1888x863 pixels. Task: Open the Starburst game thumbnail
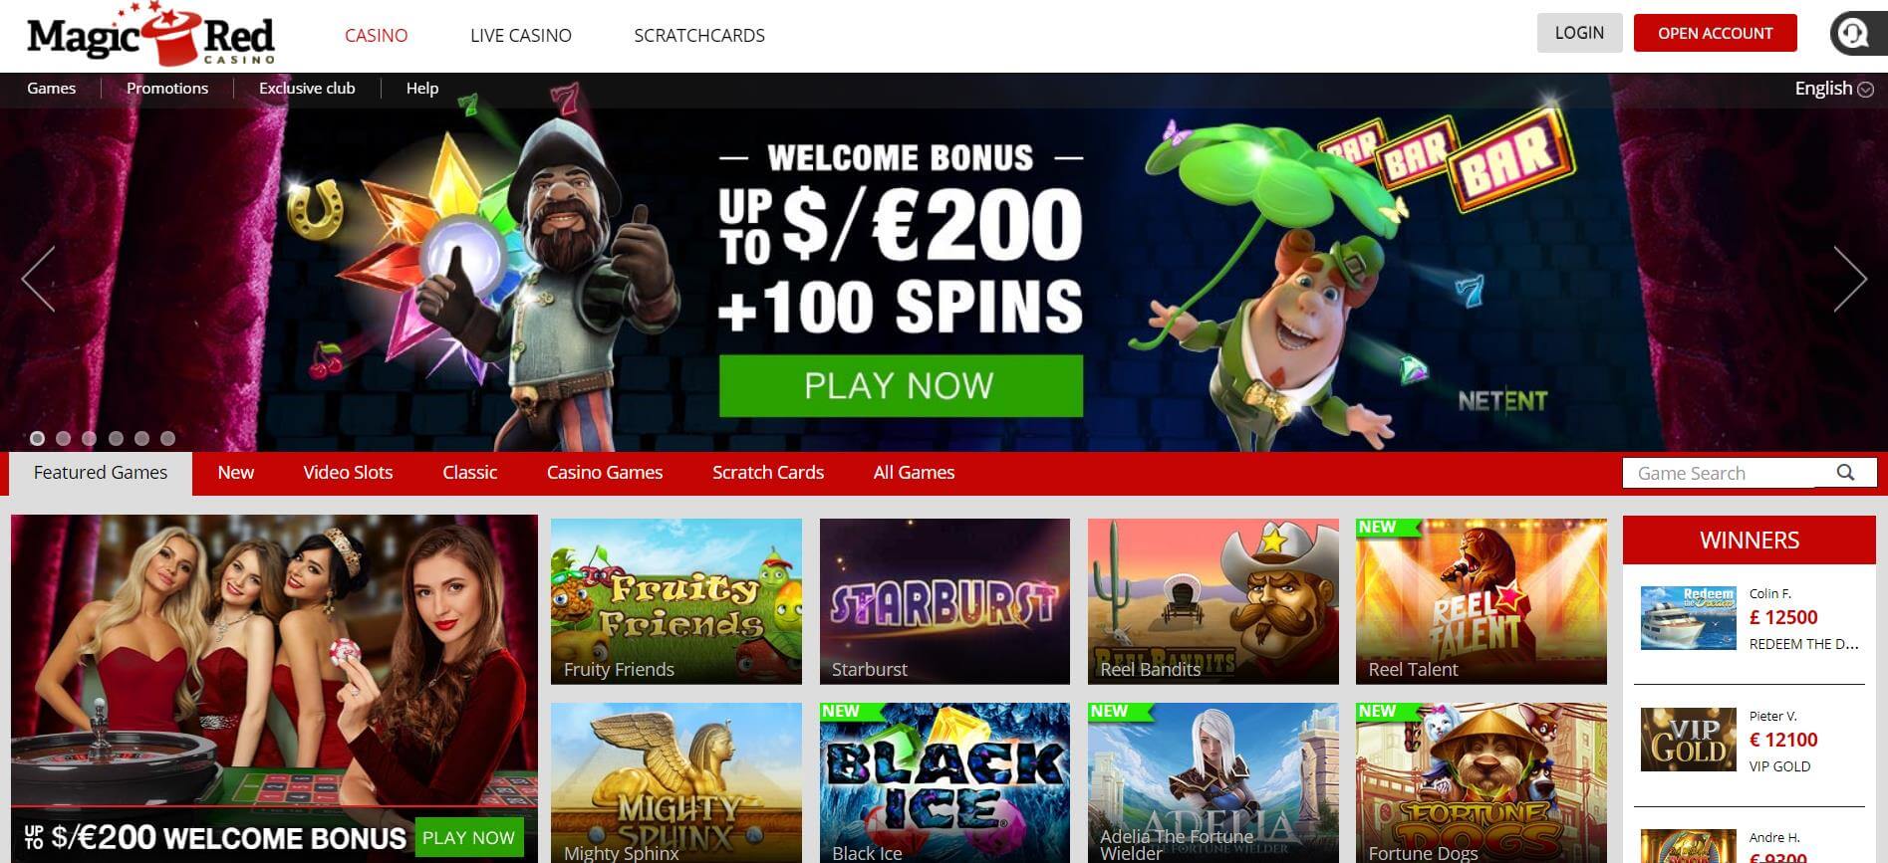[944, 601]
